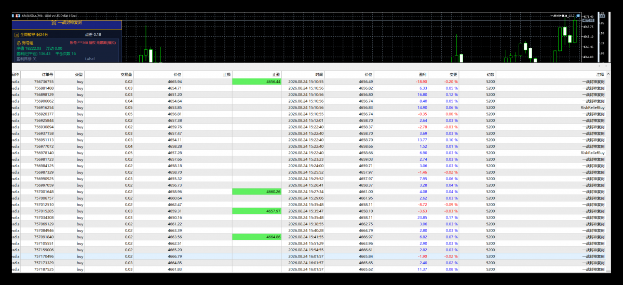Screen dimensions: 623x285
Task: Sort by the 交易量 column header
Action: tap(109, 75)
